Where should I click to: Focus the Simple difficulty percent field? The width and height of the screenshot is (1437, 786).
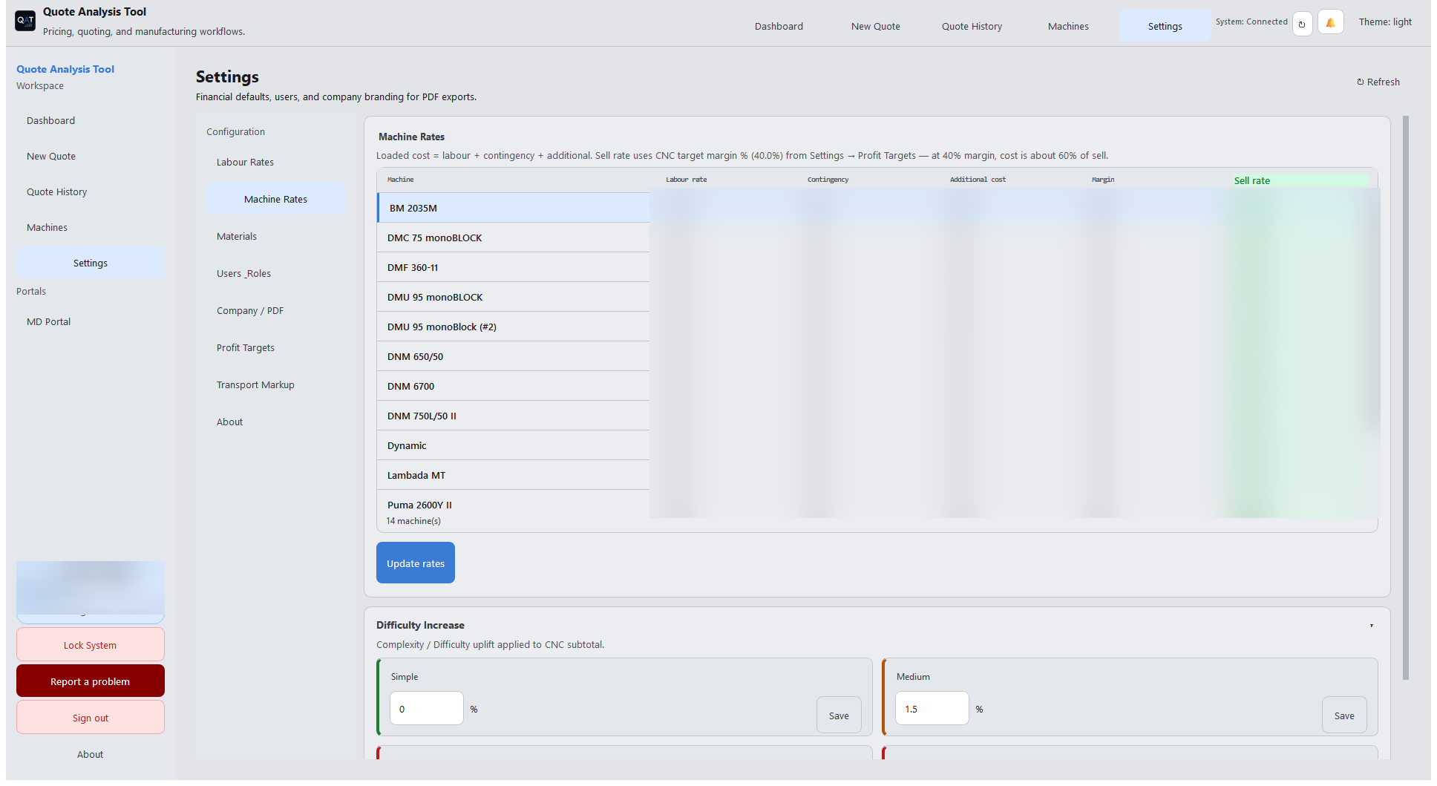coord(426,708)
